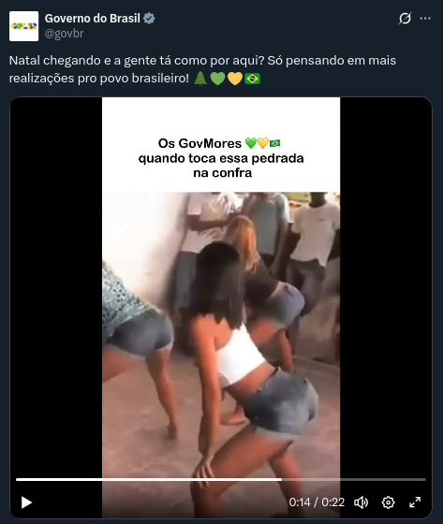Viewport: 443px width, 524px height.
Task: Click the blue verified badge
Action: click(x=149, y=19)
